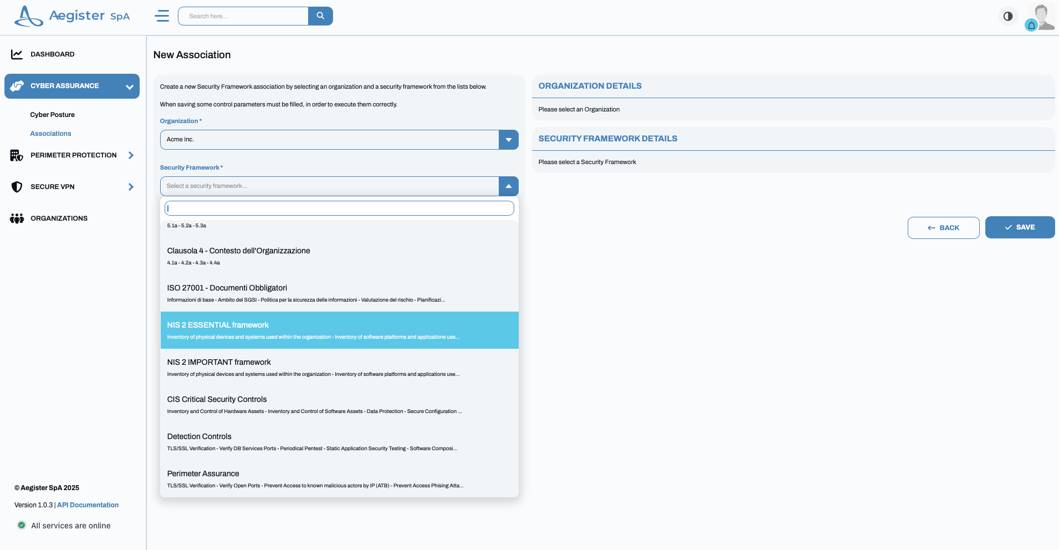Click the green services online indicator
This screenshot has height=550, width=1059.
pos(21,525)
